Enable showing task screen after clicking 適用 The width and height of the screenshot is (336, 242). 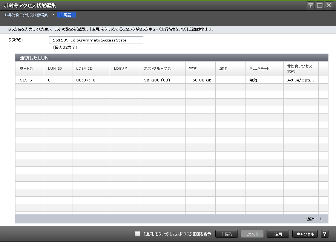pyautogui.click(x=138, y=234)
